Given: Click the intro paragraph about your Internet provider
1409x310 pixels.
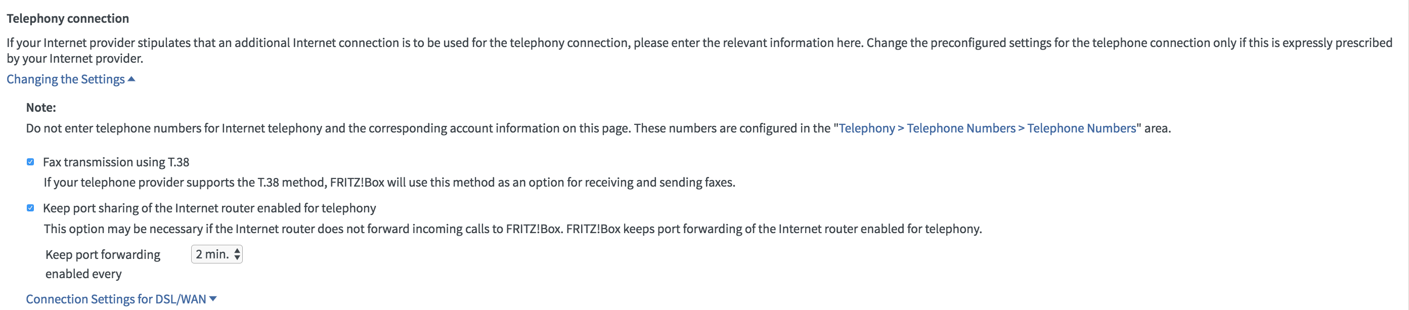Looking at the screenshot, I should (x=699, y=43).
